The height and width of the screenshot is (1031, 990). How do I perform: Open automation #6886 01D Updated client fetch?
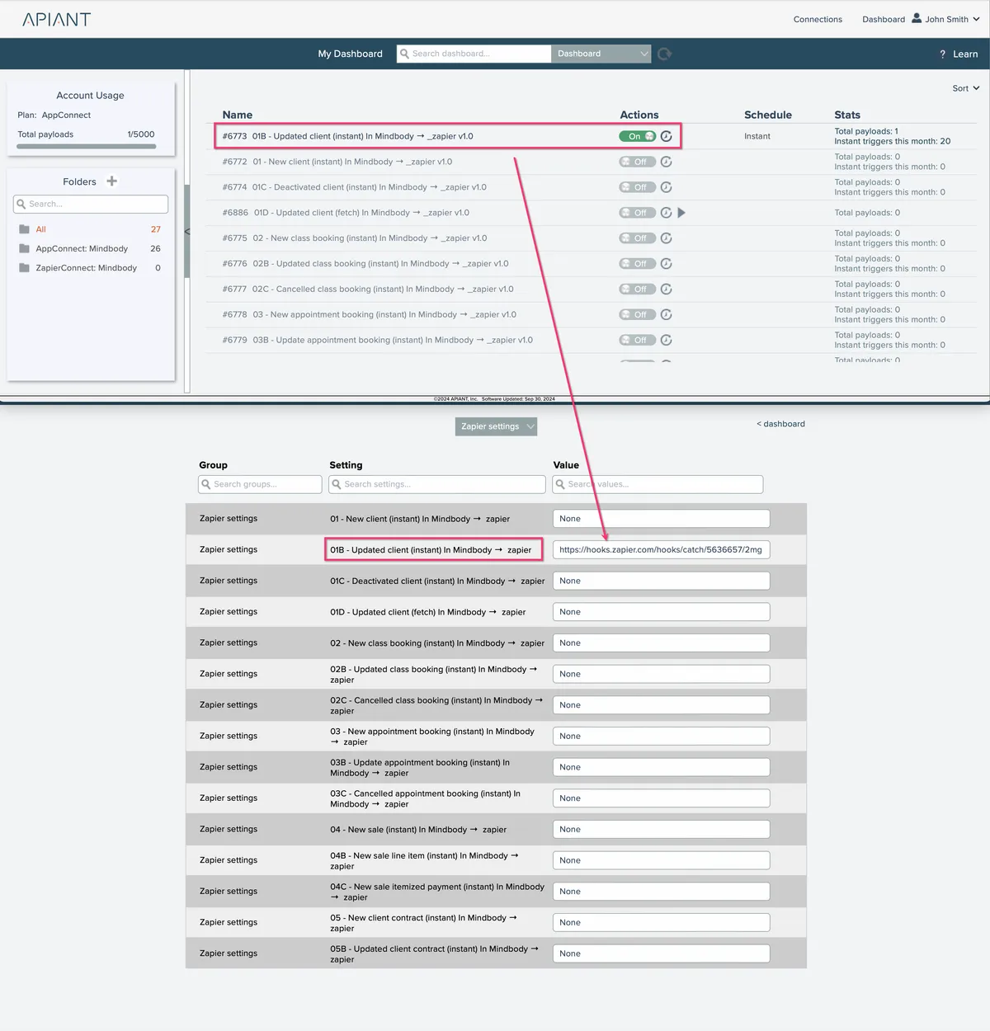(x=346, y=213)
